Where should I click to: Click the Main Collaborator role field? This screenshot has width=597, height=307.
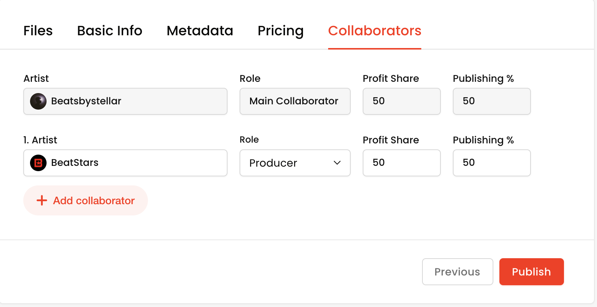(x=295, y=101)
